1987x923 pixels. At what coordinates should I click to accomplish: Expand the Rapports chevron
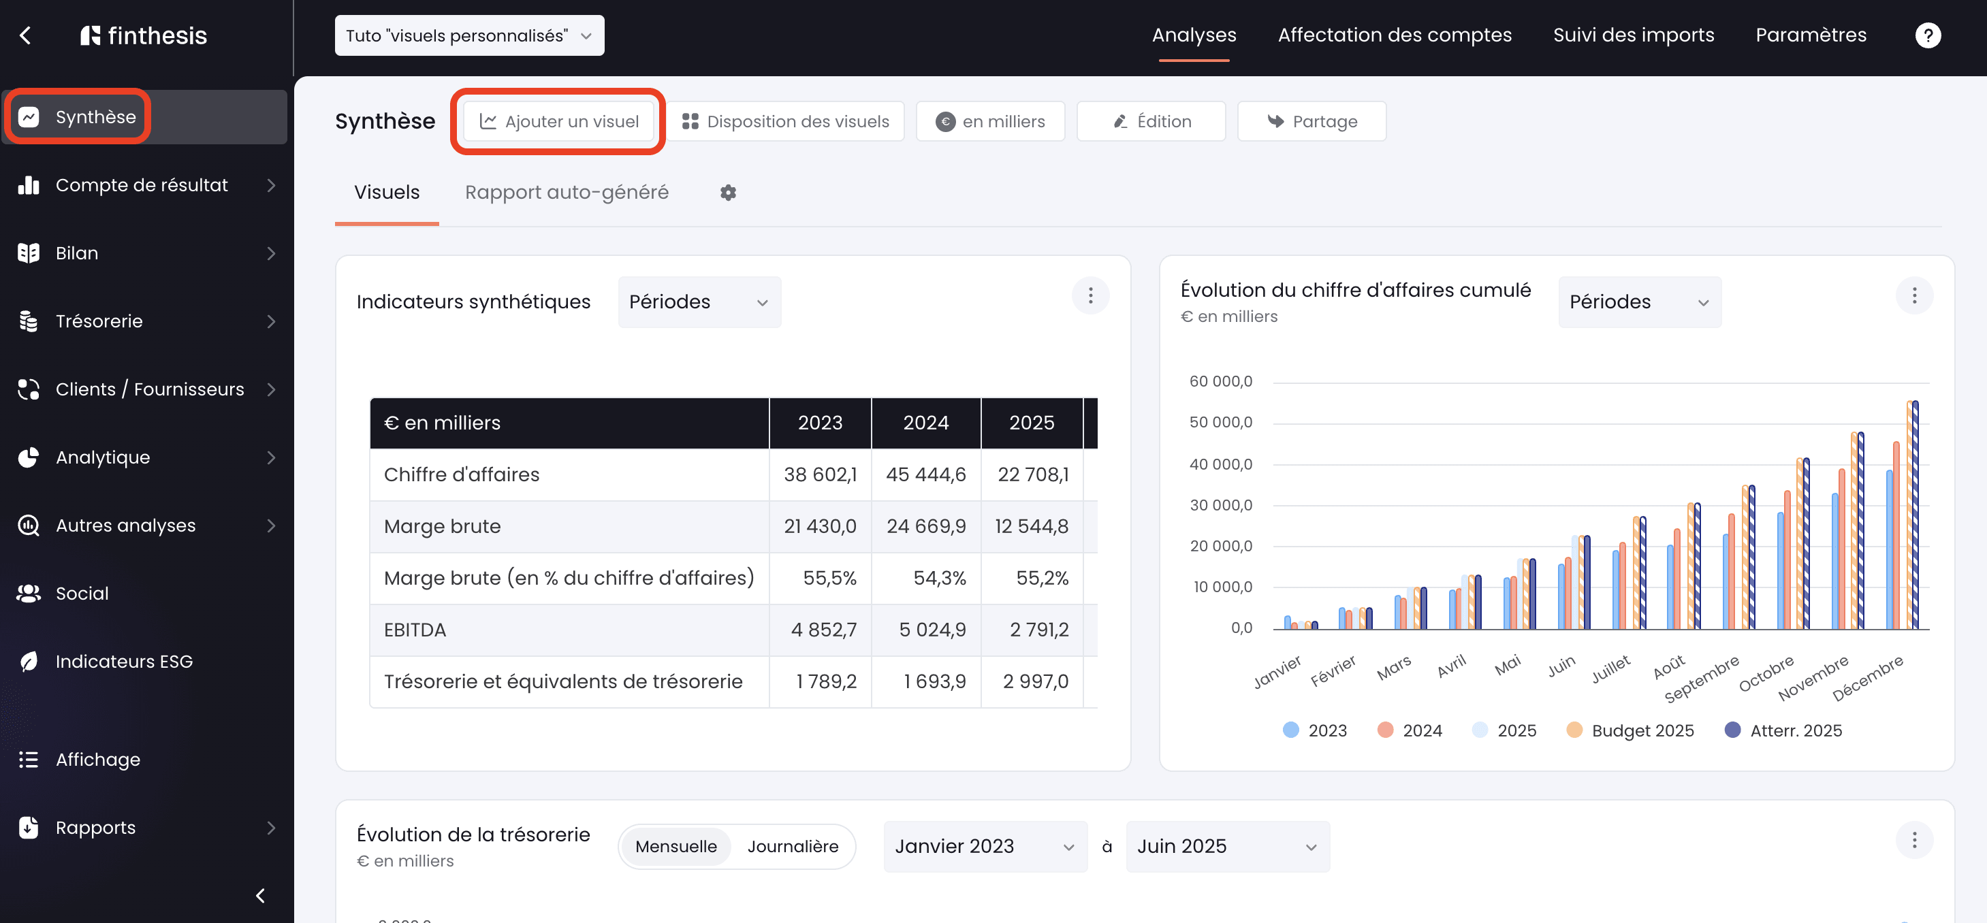pos(271,828)
